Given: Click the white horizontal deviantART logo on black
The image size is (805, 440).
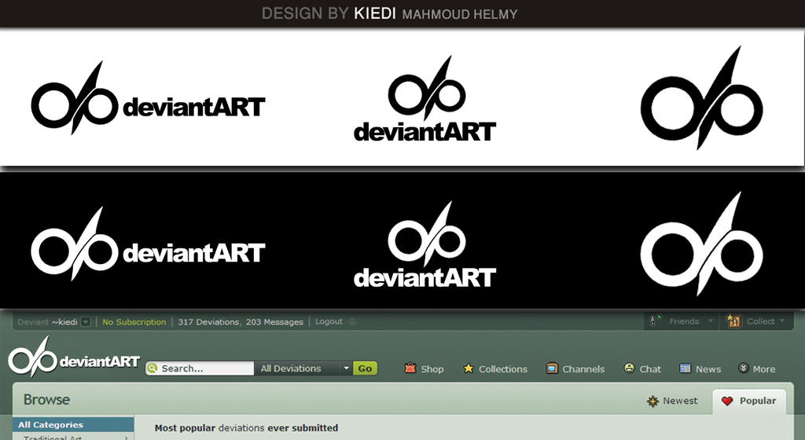Looking at the screenshot, I should click(x=148, y=244).
